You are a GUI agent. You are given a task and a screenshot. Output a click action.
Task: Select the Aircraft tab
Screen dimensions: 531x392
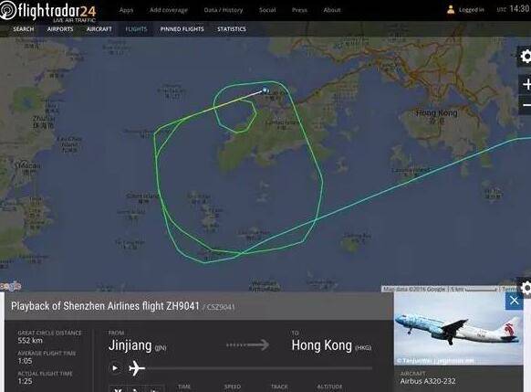99,29
